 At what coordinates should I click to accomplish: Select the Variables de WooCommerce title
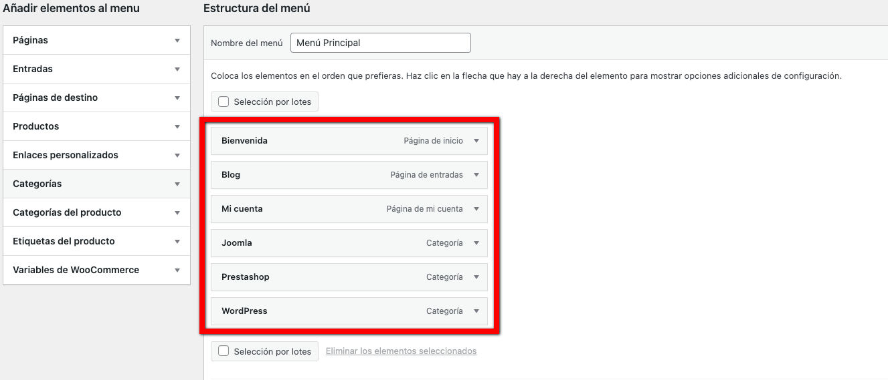76,270
